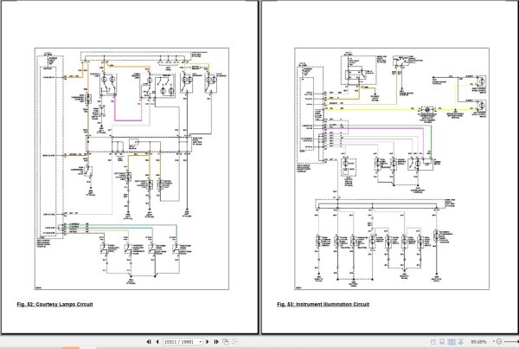Switch to continuous page view
Image resolution: width=519 pixels, height=349 pixels.
coord(442,342)
